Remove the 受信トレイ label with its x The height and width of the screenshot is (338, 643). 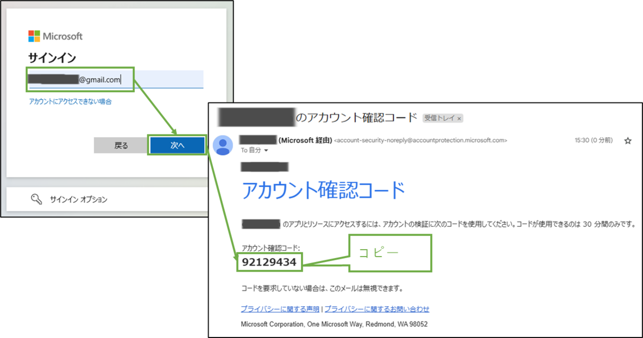coord(459,118)
